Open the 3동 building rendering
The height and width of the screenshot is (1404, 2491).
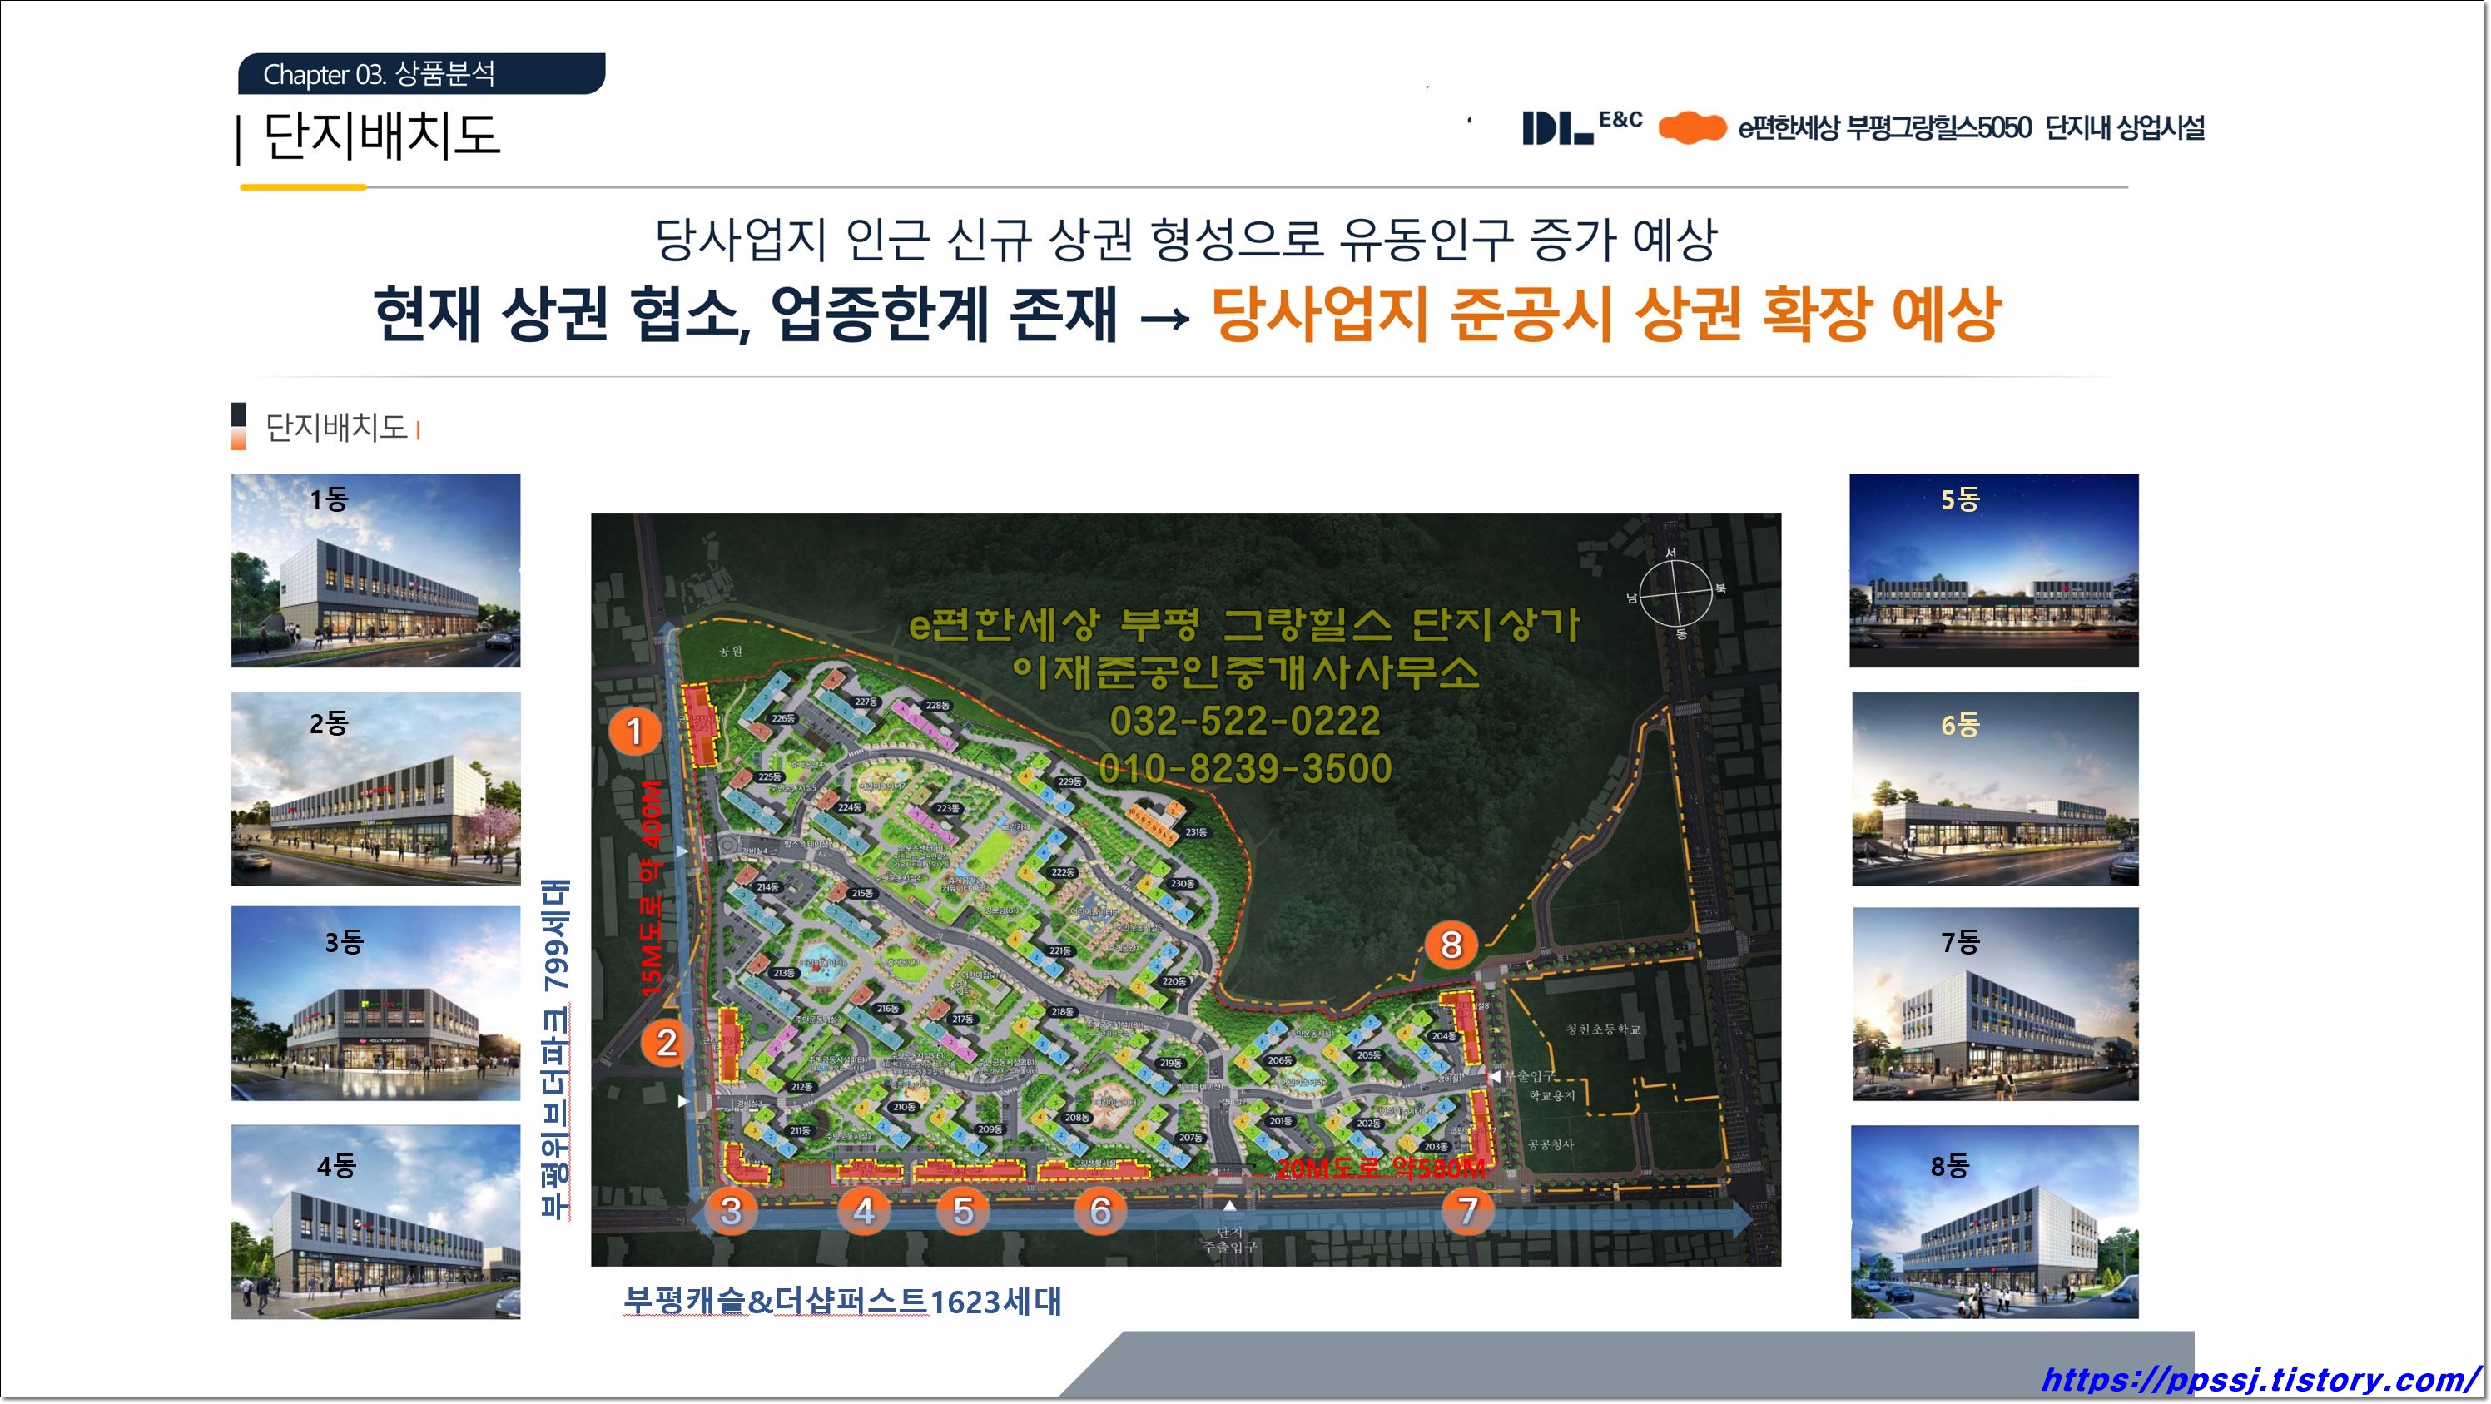pos(375,1004)
